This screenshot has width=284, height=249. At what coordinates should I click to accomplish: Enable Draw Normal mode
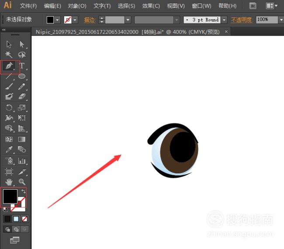click(x=7, y=229)
